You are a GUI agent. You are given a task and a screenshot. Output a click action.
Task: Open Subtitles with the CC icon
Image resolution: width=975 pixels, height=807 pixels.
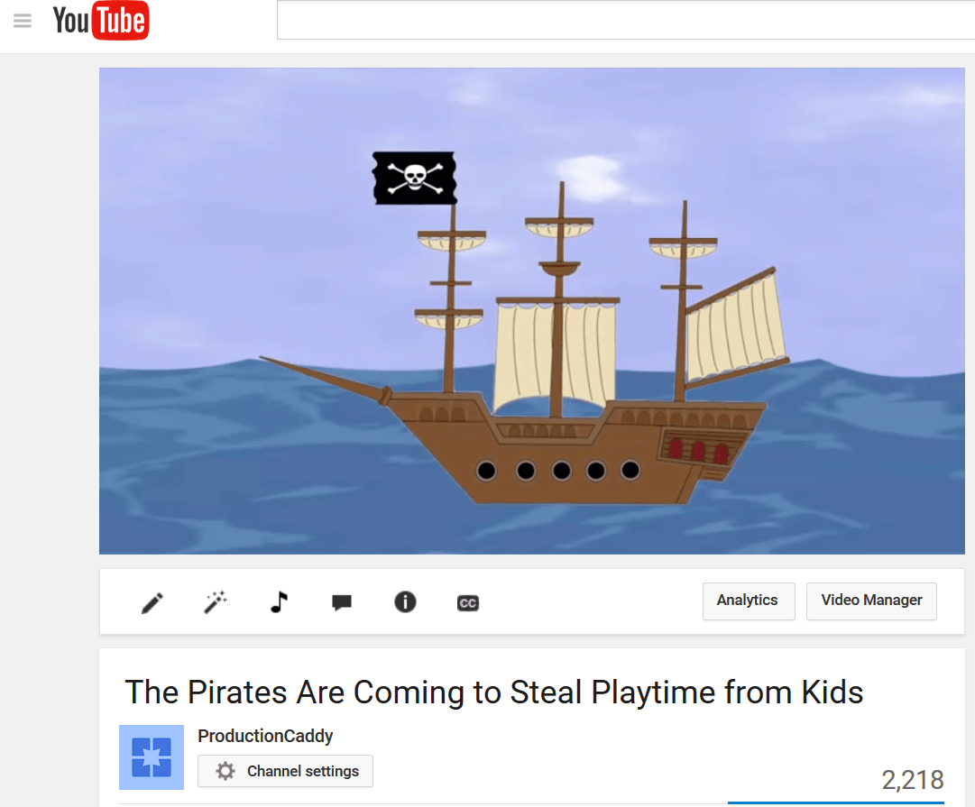467,603
